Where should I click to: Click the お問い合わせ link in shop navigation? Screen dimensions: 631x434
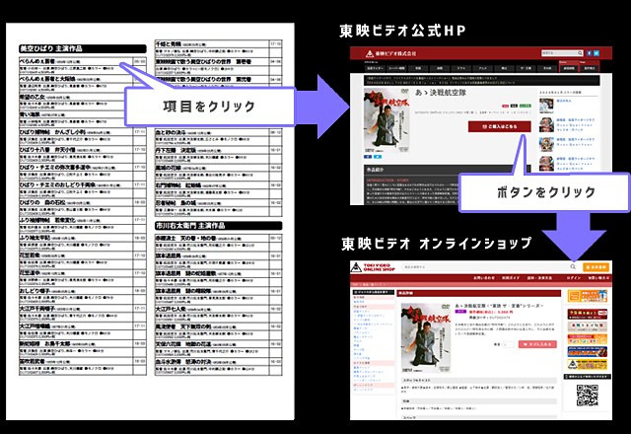484,278
